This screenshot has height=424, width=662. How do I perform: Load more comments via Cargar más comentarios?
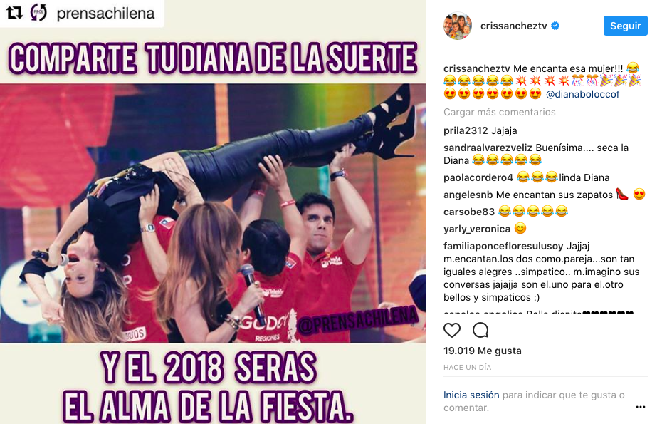click(500, 112)
